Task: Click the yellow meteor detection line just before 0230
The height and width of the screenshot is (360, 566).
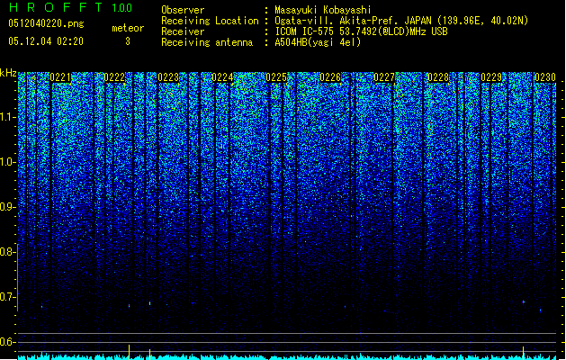Action: click(x=523, y=353)
